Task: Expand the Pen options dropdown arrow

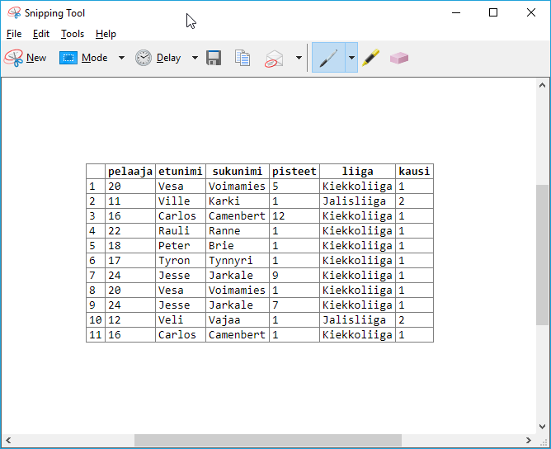Action: pyautogui.click(x=351, y=58)
